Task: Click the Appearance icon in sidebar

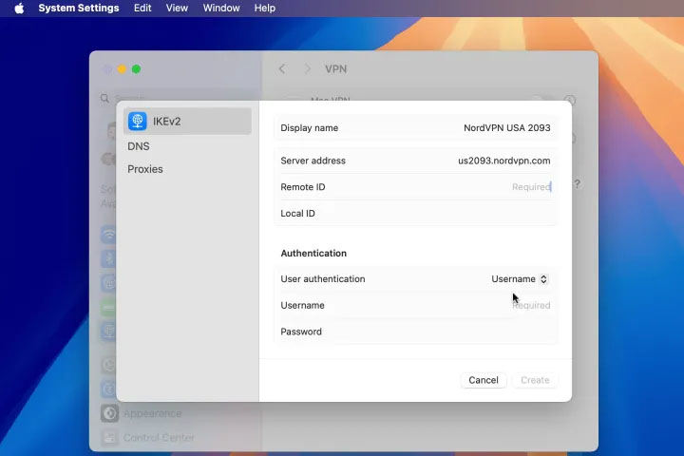Action: [x=109, y=413]
